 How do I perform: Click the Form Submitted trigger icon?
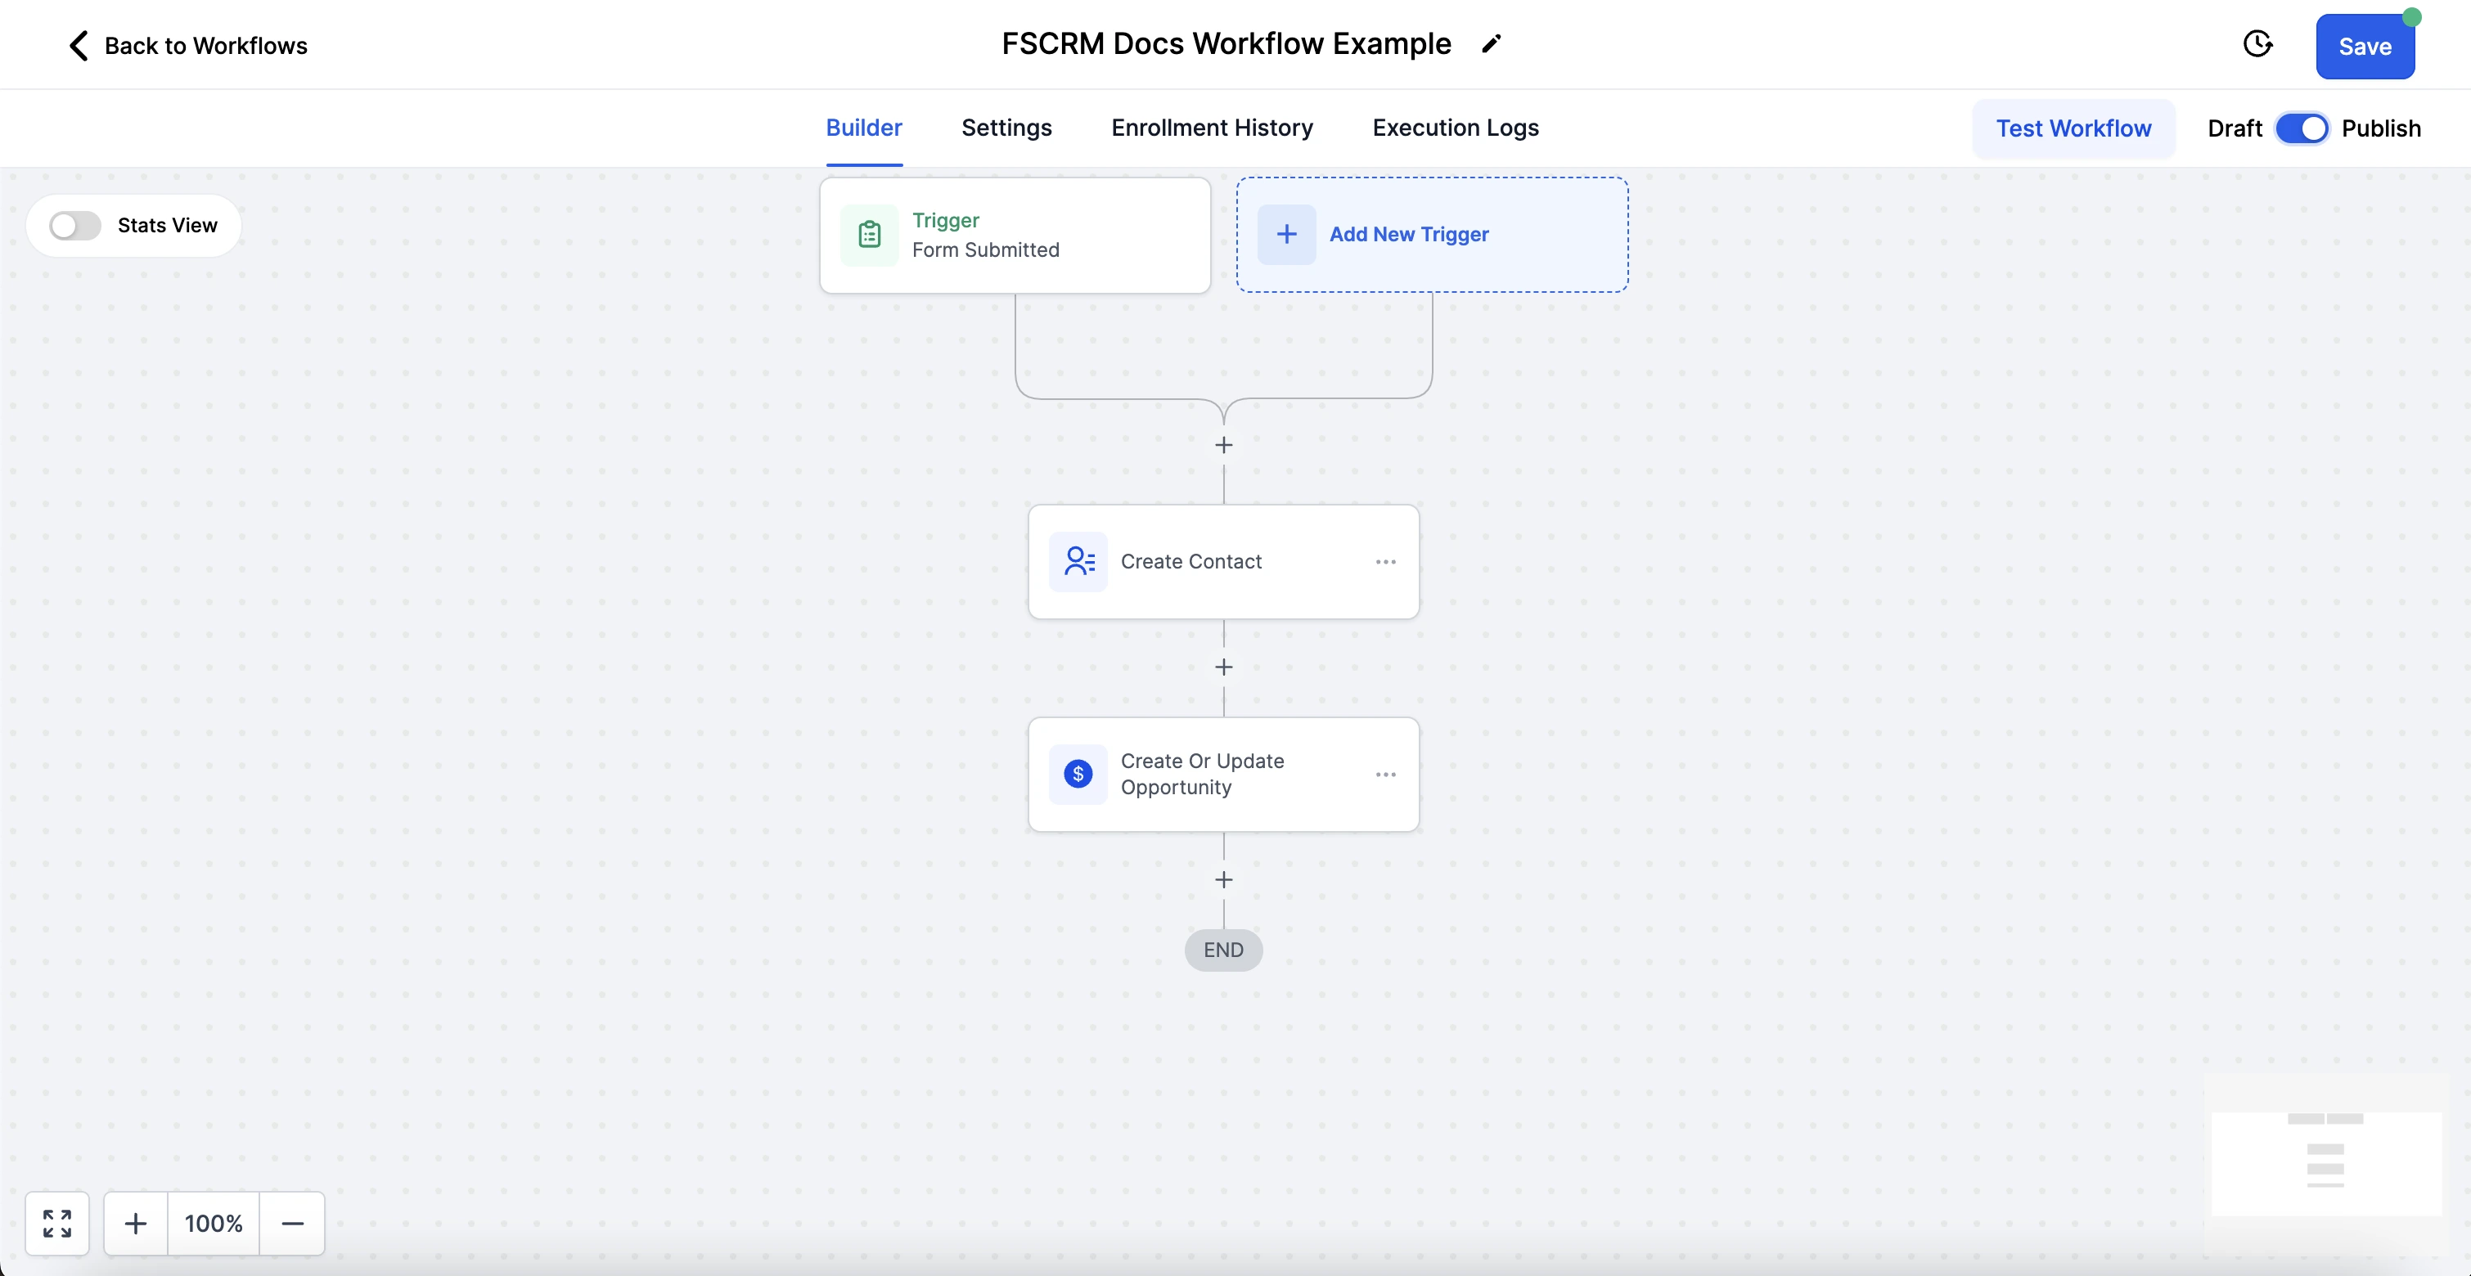[x=871, y=235]
